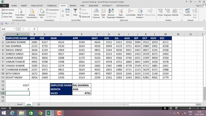Open Excel Help question mark
The width and height of the screenshot is (206, 116).
pos(186,2)
